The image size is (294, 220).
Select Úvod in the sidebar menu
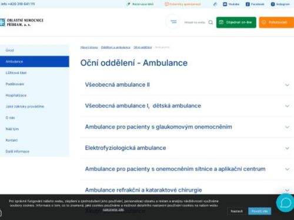35,50
